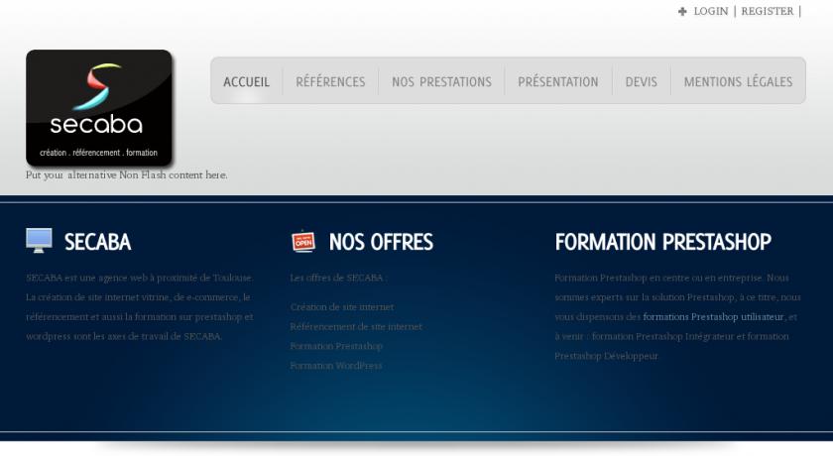Follow the Création de site internet link
Image resolution: width=833 pixels, height=456 pixels.
point(342,307)
